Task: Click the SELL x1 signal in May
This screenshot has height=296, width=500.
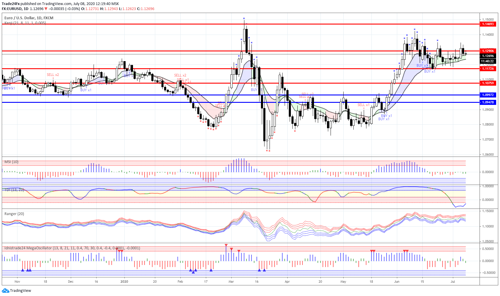Action: [363, 105]
